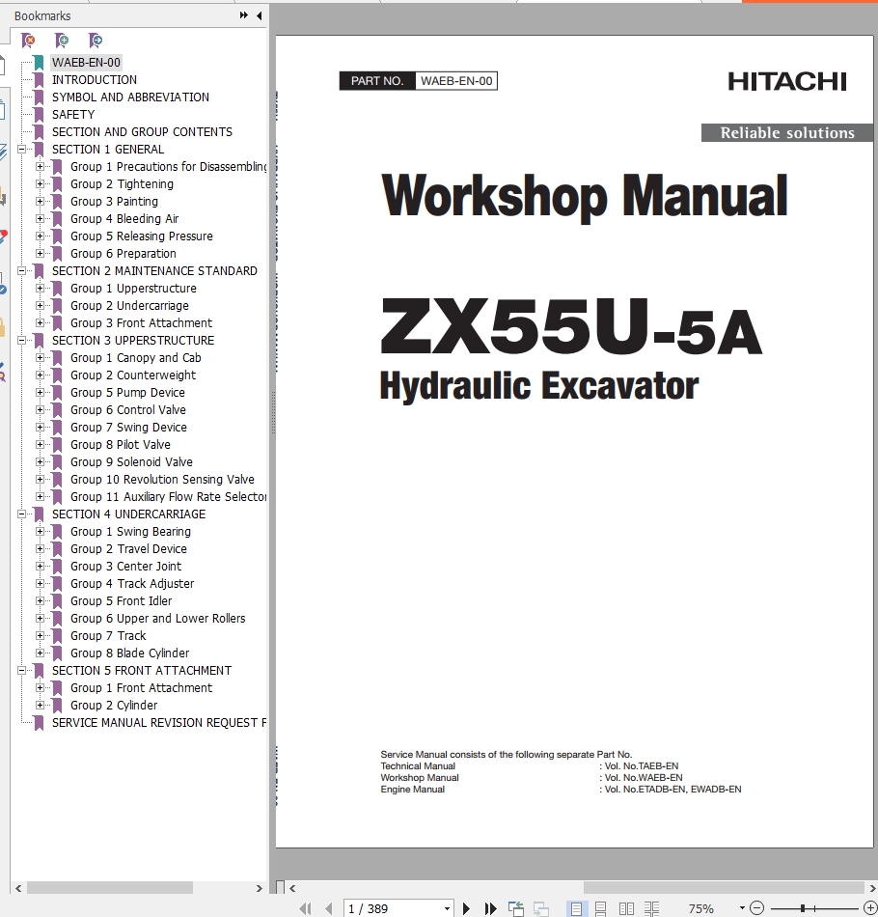Jump to the last page
878x917 pixels.
coord(490,908)
